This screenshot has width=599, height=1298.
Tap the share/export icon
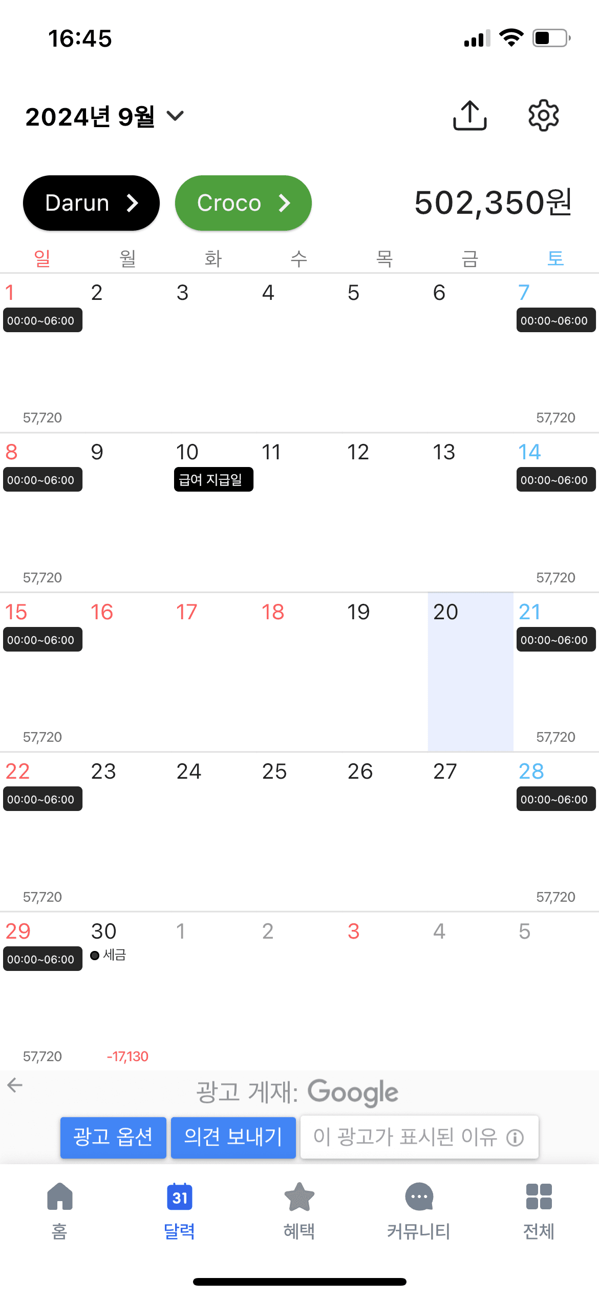click(469, 115)
